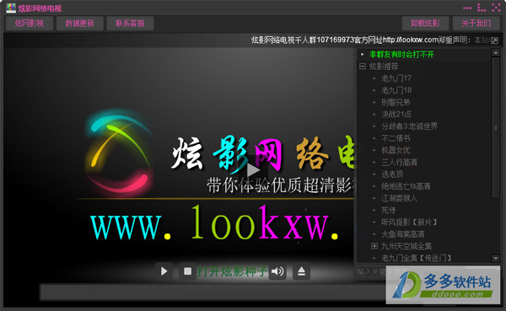Click the playlist scrollbar up arrow
The image size is (506, 311).
pyautogui.click(x=496, y=52)
